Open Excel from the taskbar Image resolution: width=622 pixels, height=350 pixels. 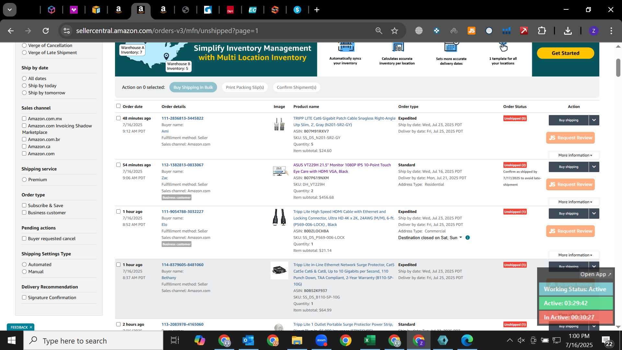point(370,341)
